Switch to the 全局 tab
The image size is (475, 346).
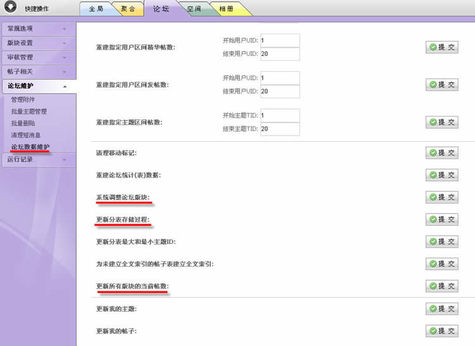(95, 9)
